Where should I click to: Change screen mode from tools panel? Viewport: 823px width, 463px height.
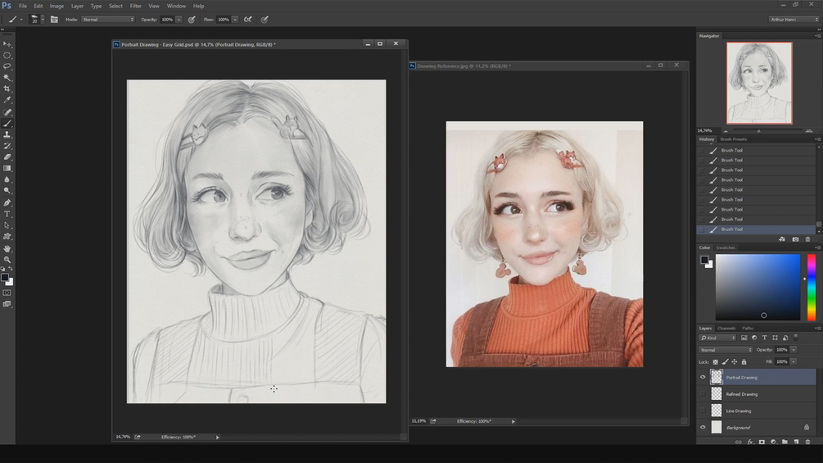pyautogui.click(x=7, y=305)
